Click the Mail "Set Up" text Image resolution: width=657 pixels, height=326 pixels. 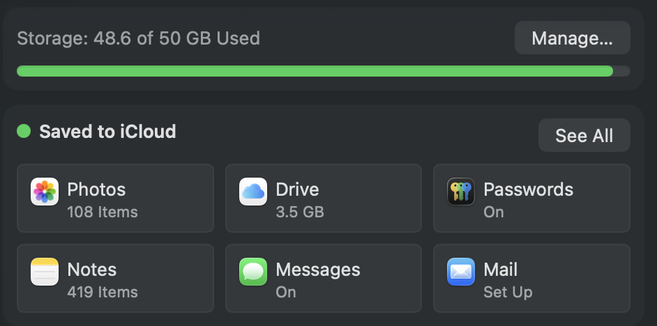click(508, 292)
